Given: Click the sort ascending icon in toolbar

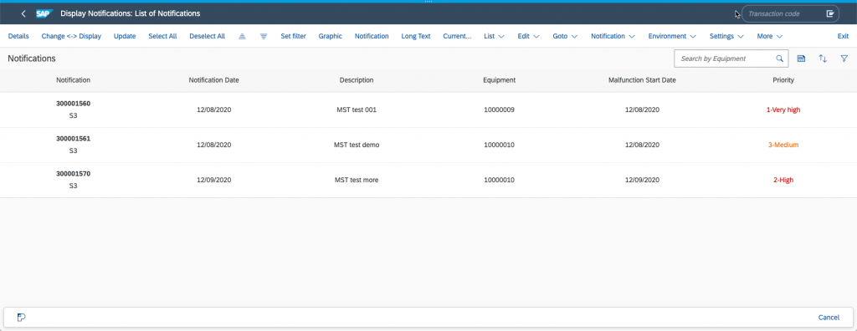Looking at the screenshot, I should click(243, 36).
